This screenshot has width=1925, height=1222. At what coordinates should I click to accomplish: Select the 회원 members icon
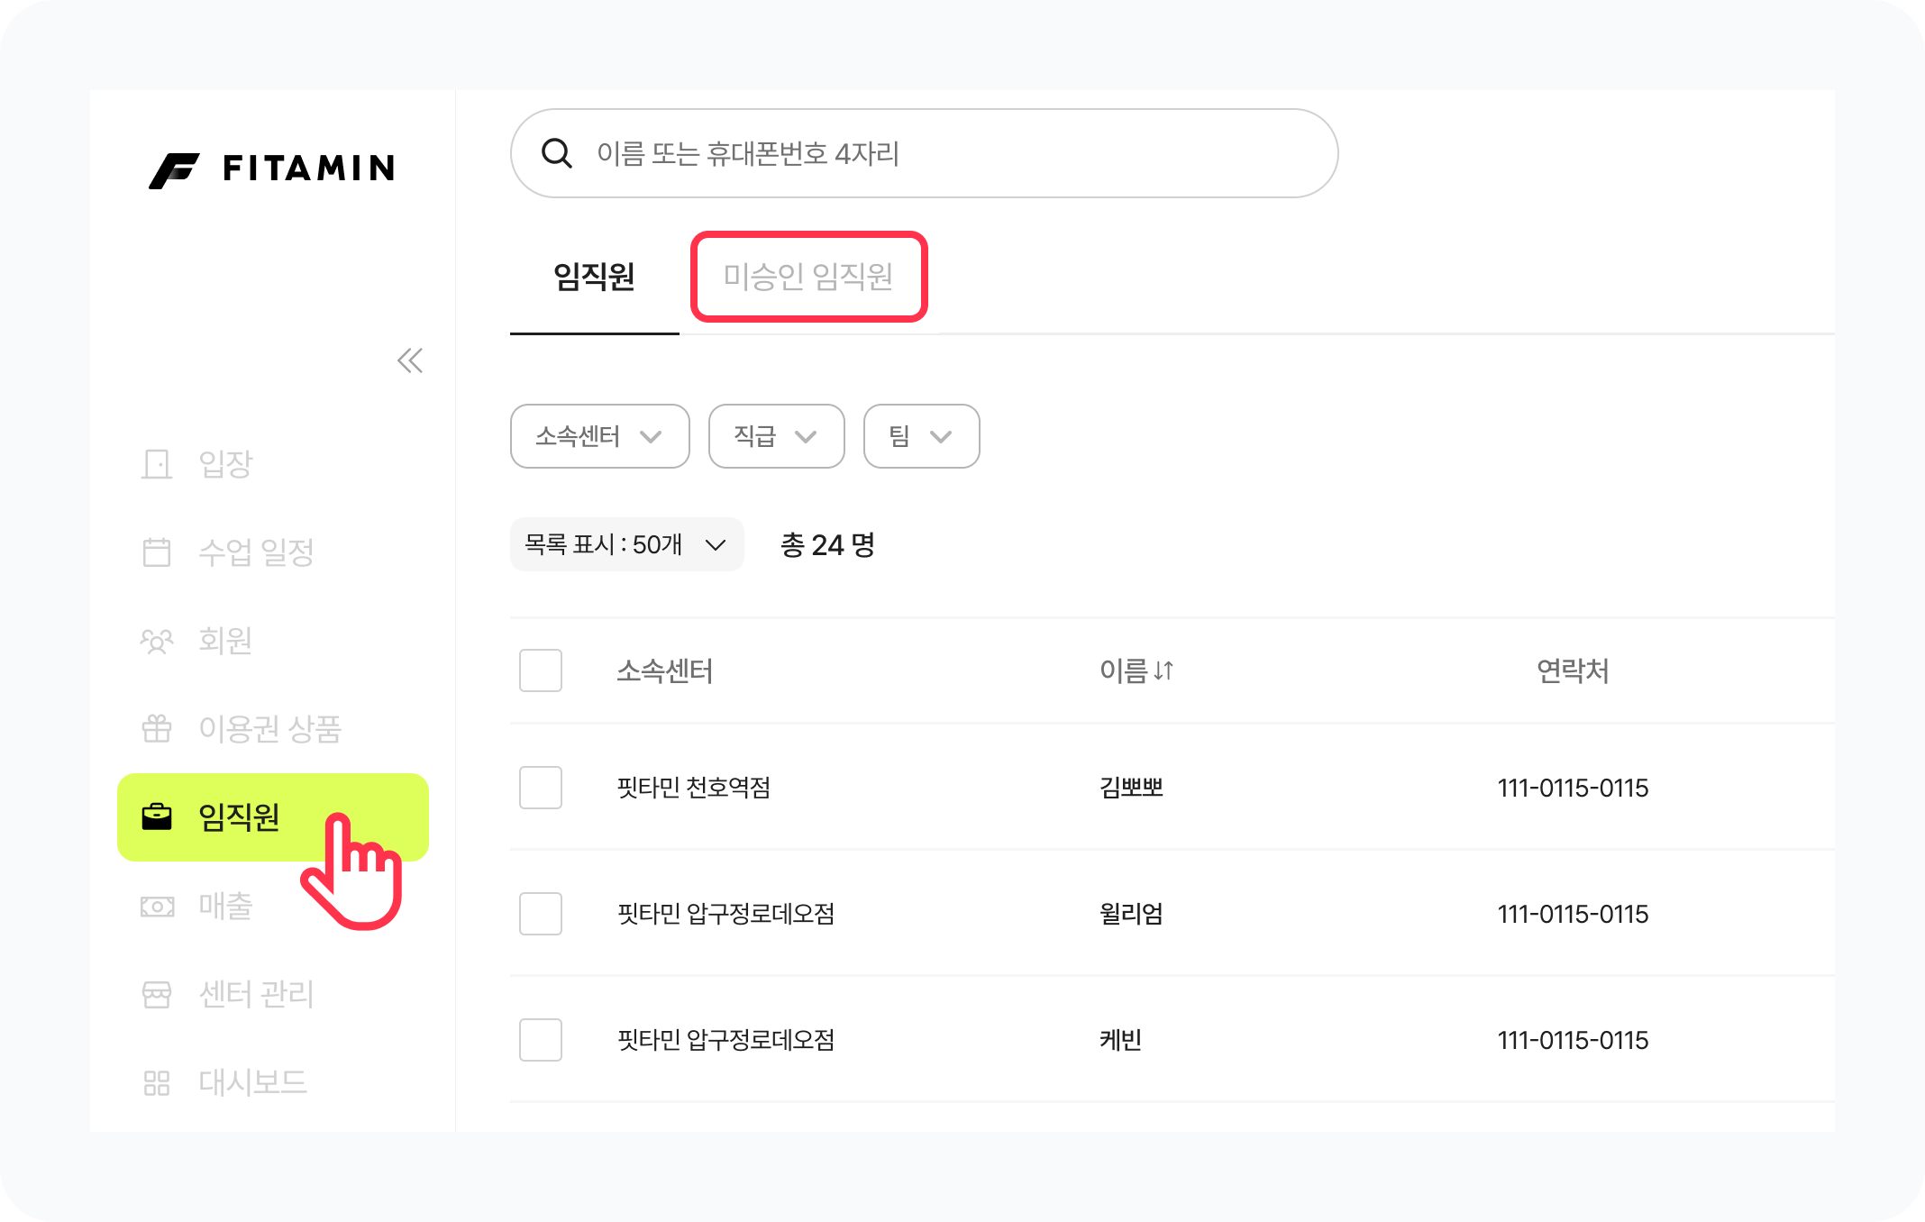(157, 640)
